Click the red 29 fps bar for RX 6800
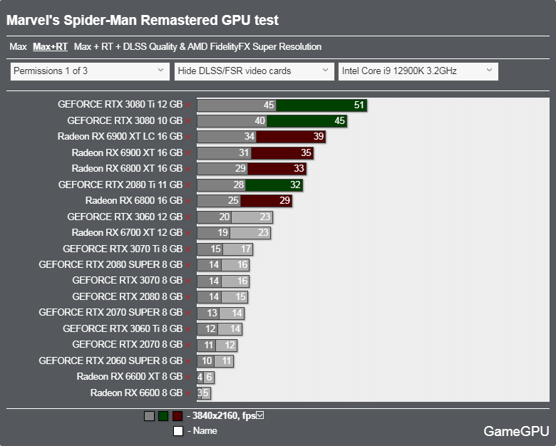This screenshot has width=556, height=446. [267, 201]
